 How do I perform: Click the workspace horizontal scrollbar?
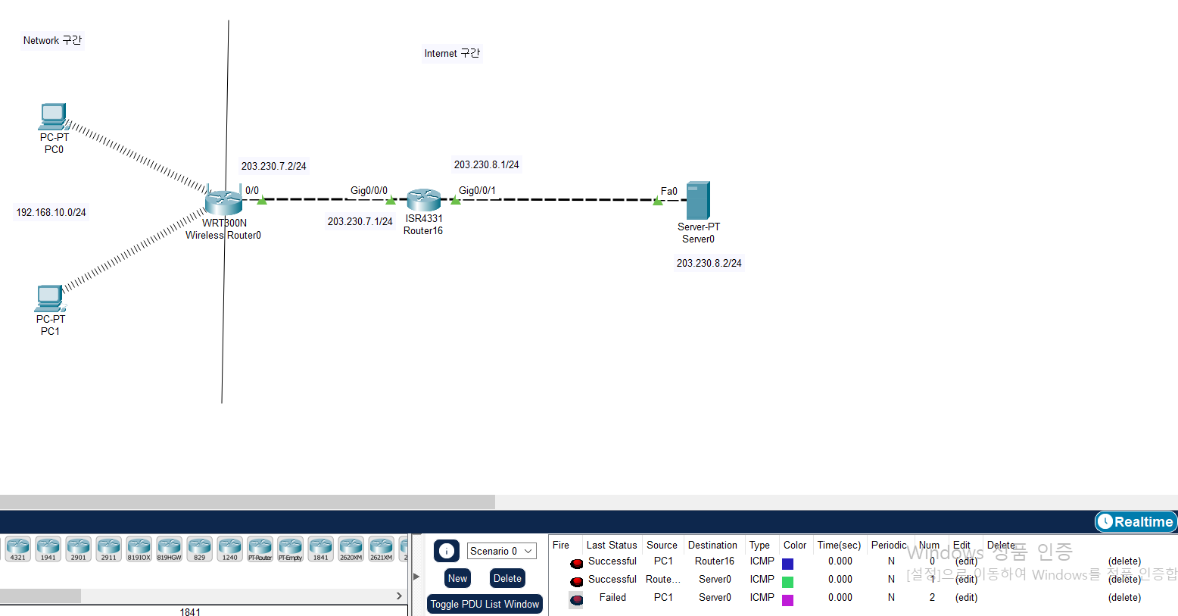tap(248, 502)
